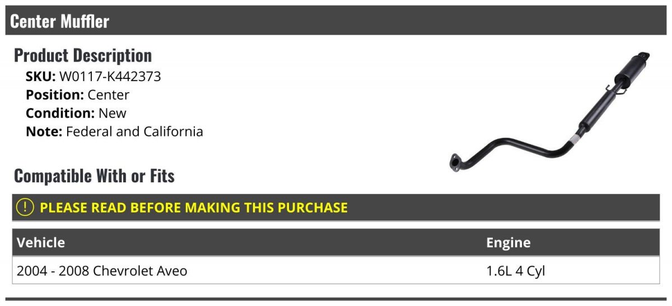Click the Position label
Image resolution: width=672 pixels, height=306 pixels.
click(x=55, y=95)
